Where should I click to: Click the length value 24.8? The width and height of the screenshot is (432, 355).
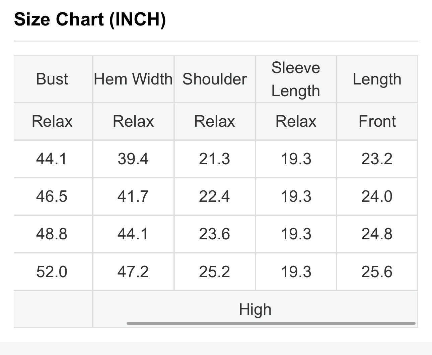pyautogui.click(x=377, y=234)
